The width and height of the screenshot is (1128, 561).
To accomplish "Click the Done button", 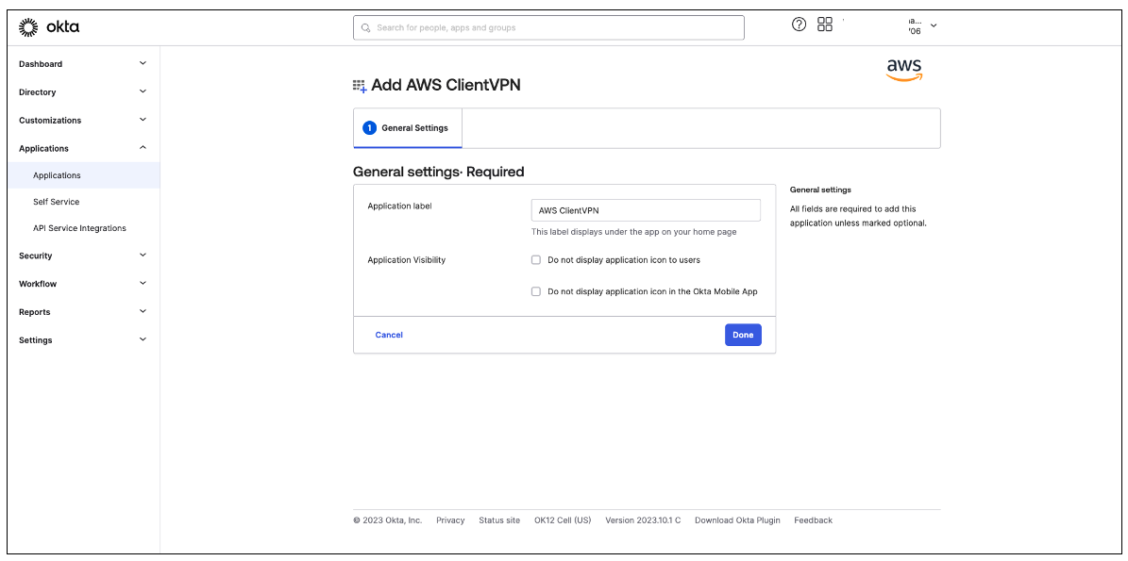I will click(743, 335).
